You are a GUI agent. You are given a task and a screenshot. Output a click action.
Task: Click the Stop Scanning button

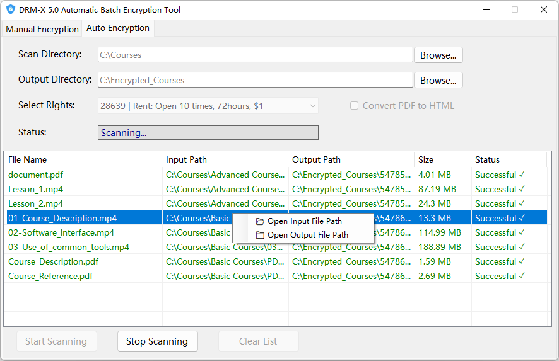(157, 341)
